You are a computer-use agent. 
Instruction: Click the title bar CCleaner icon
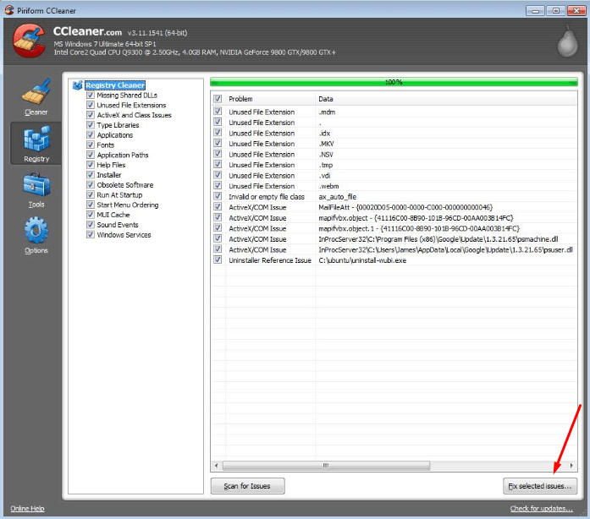point(9,10)
